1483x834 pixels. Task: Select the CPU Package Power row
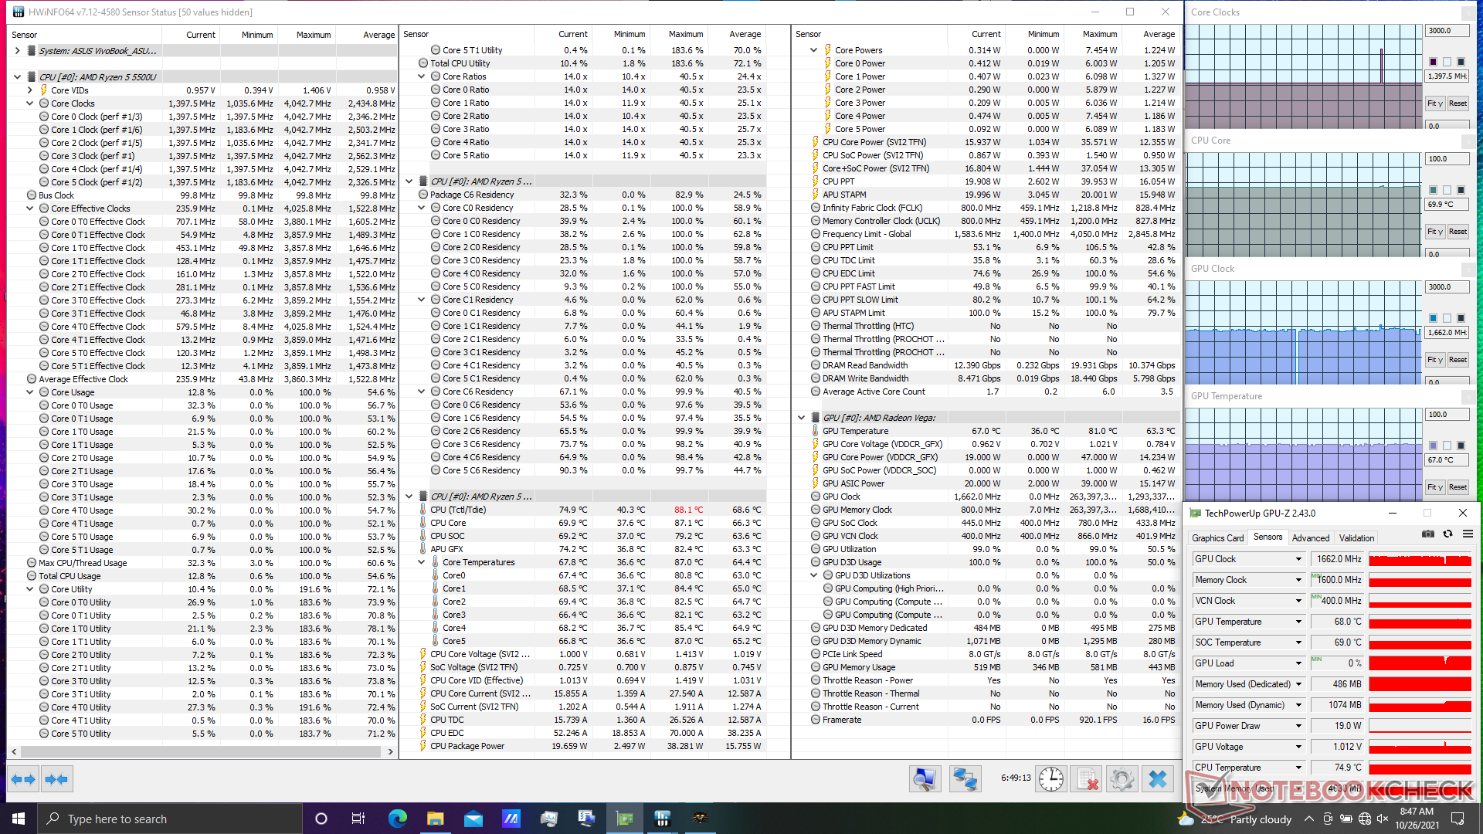tap(591, 746)
